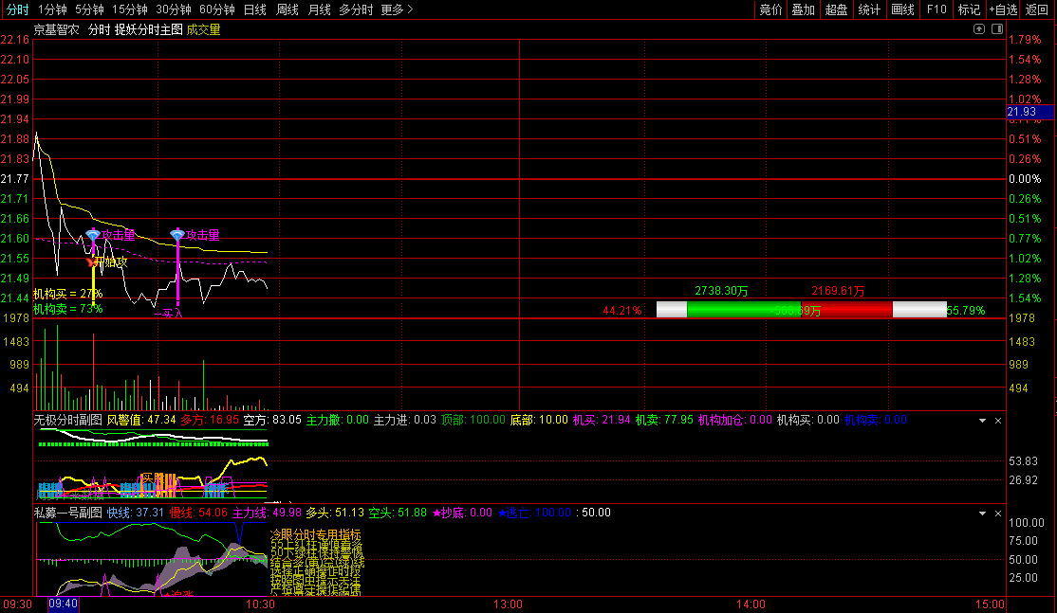Activate the 画线 drawing tool
Viewport: 1057px width, 613px height.
[x=902, y=9]
